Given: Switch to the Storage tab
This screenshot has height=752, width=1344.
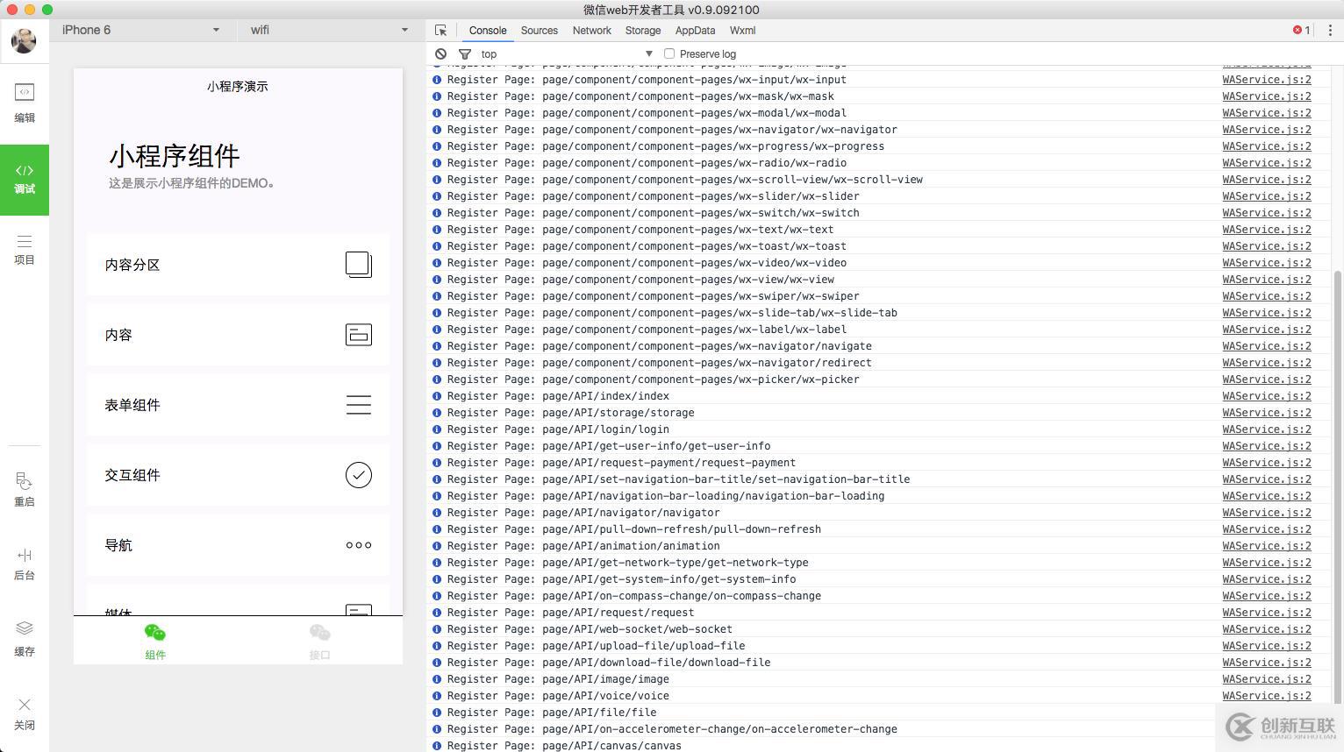Looking at the screenshot, I should point(643,30).
